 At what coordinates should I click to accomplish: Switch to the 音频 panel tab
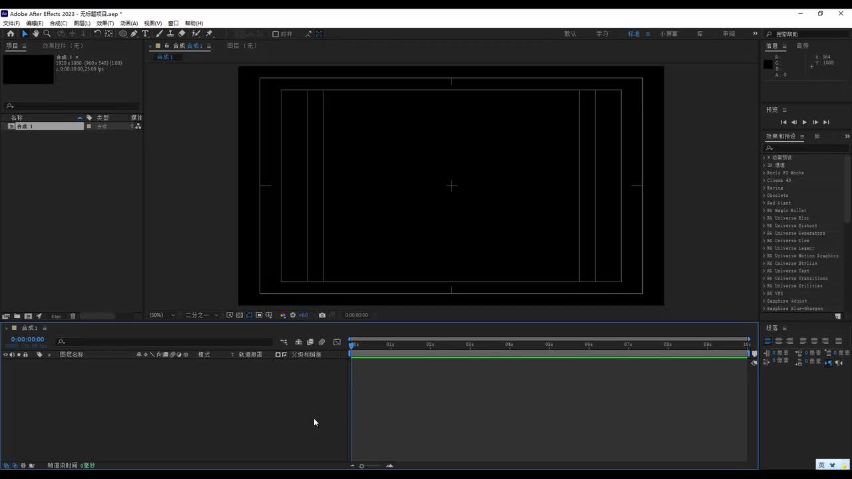(x=803, y=46)
